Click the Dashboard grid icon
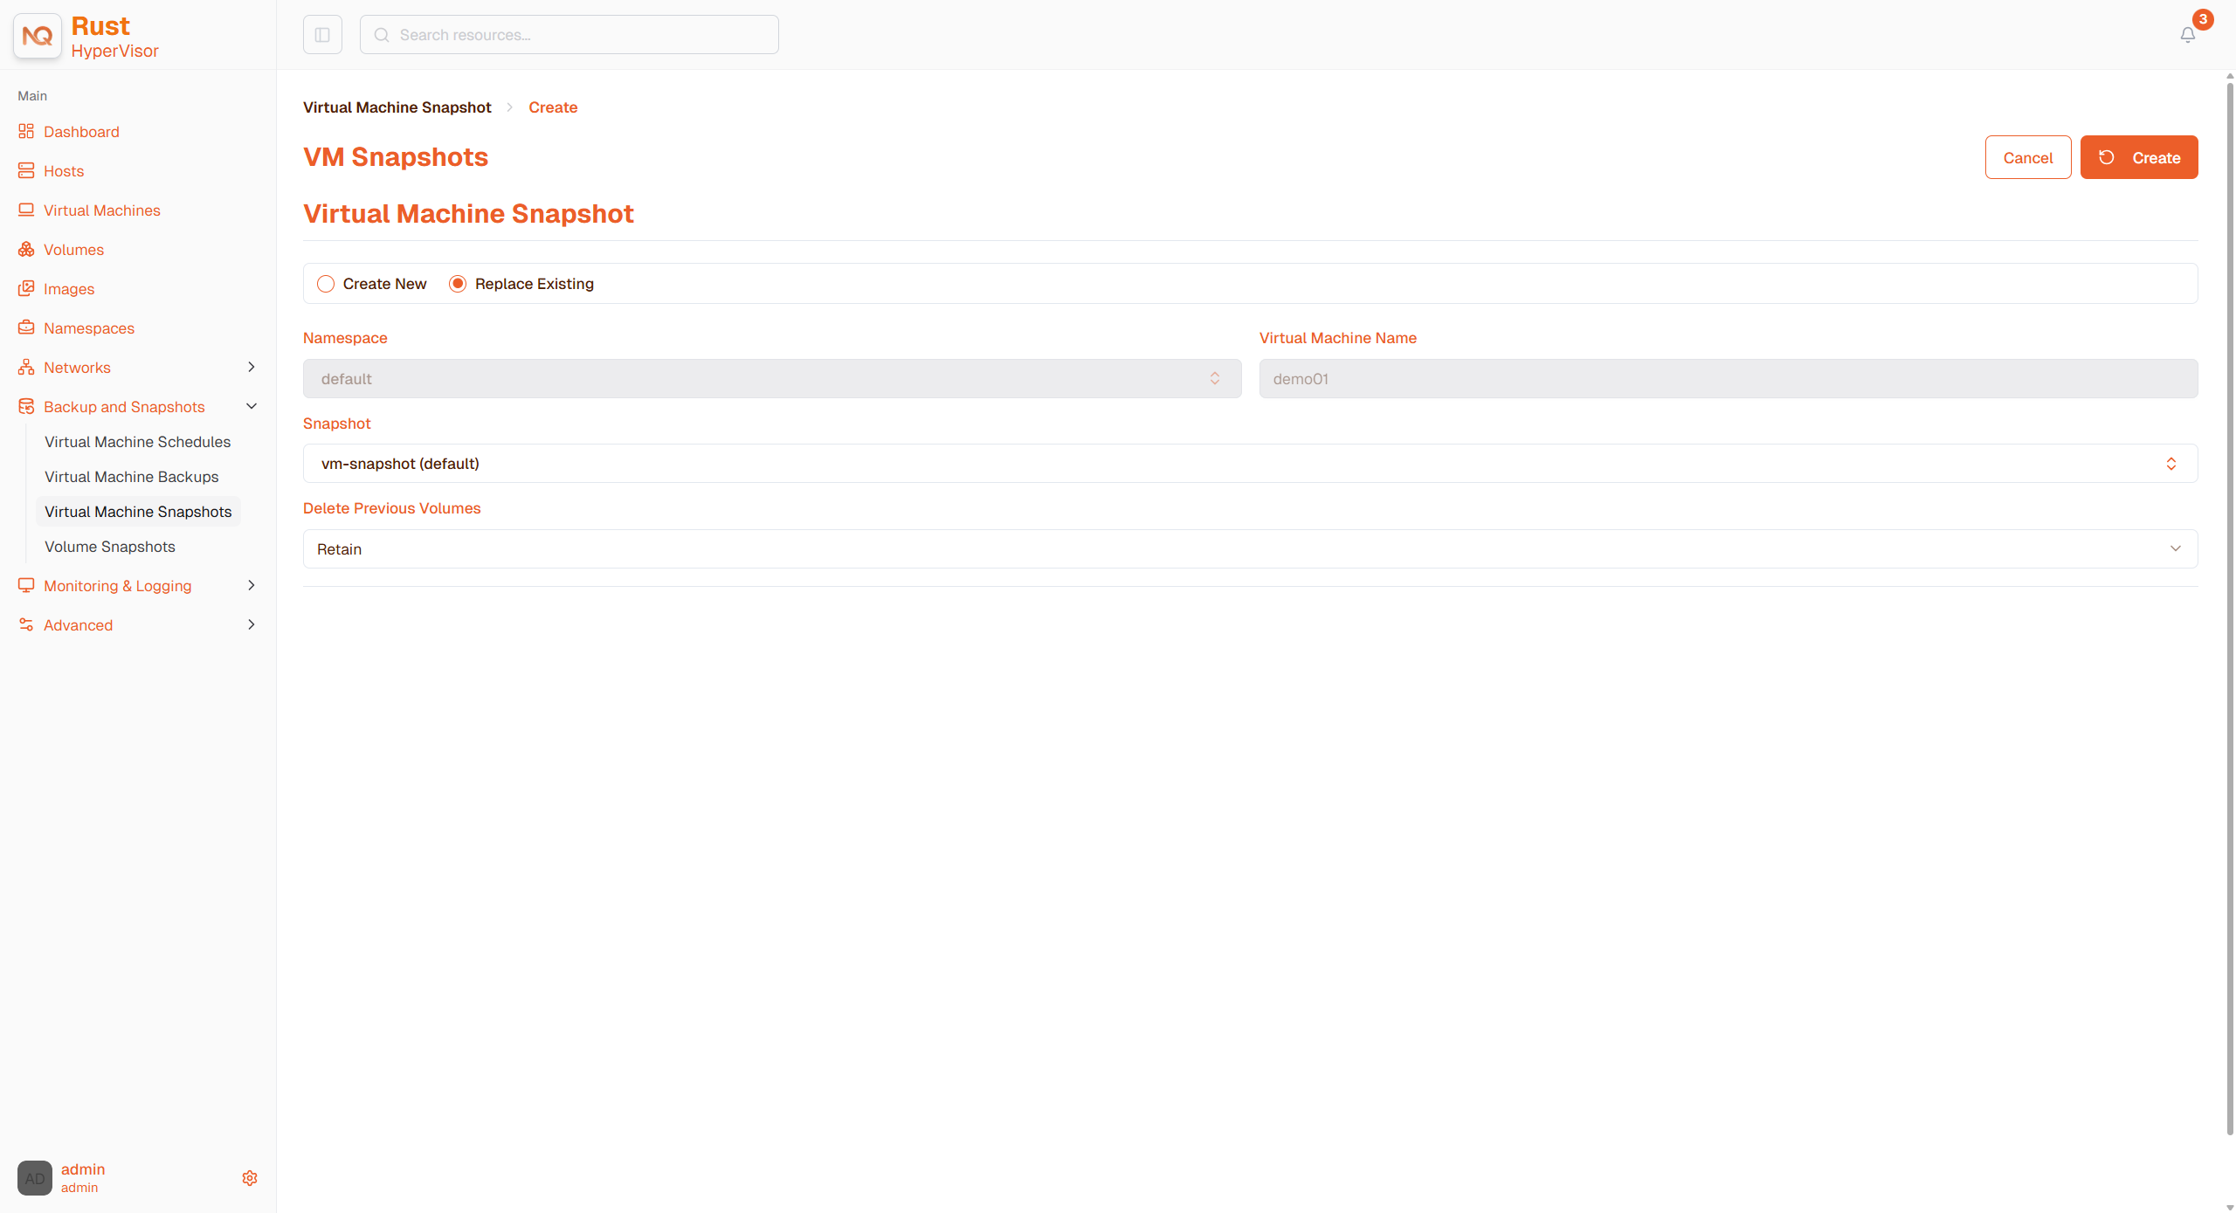This screenshot has height=1213, width=2236. (x=26, y=131)
